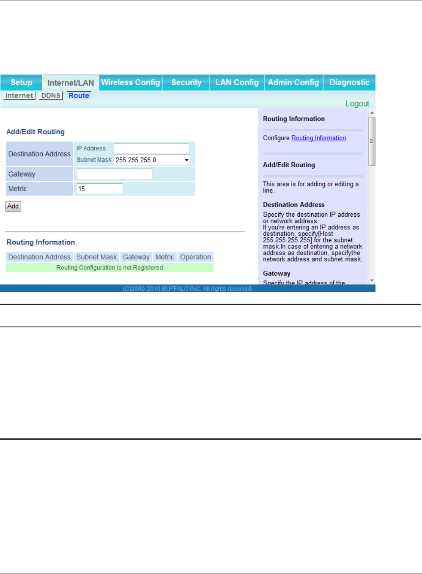422x574 pixels.
Task: Select the Internet/LAN tab
Action: coord(71,83)
